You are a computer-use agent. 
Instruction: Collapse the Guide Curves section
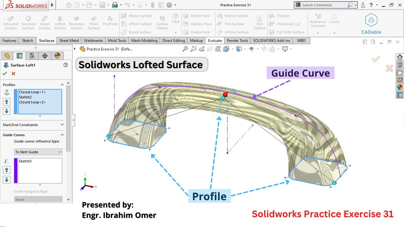coord(62,135)
